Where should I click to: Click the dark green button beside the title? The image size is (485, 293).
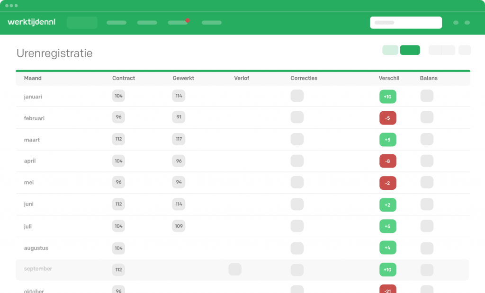[x=410, y=50]
